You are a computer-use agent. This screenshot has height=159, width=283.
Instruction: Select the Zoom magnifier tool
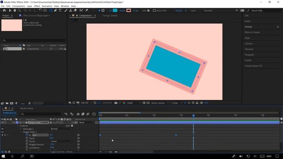19,11
